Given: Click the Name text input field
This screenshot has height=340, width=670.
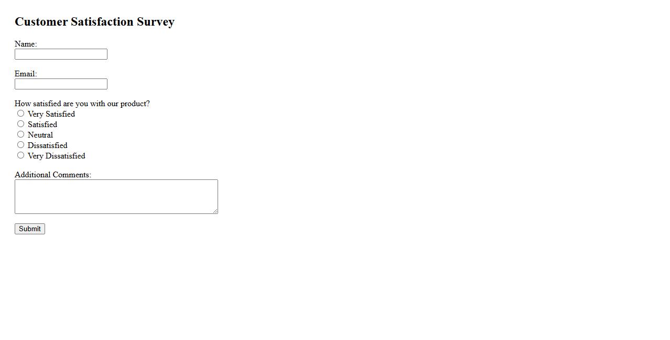Looking at the screenshot, I should pyautogui.click(x=61, y=54).
